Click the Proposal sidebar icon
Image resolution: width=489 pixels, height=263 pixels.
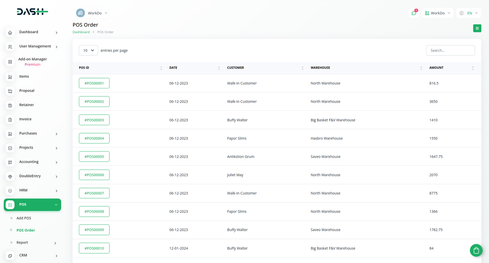click(10, 91)
